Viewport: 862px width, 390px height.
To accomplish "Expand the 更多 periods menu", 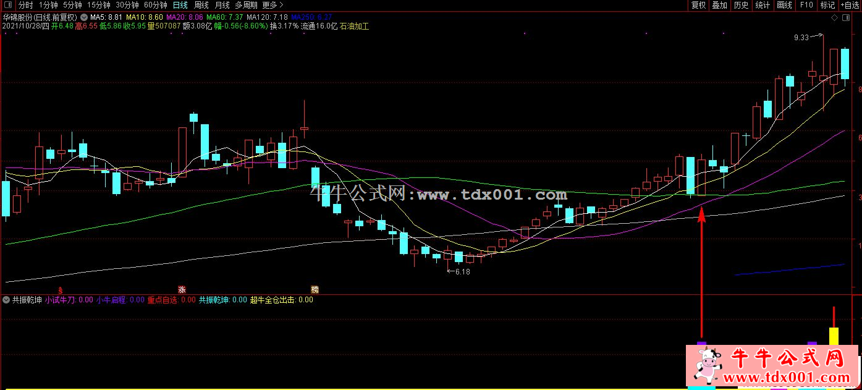I will click(273, 5).
